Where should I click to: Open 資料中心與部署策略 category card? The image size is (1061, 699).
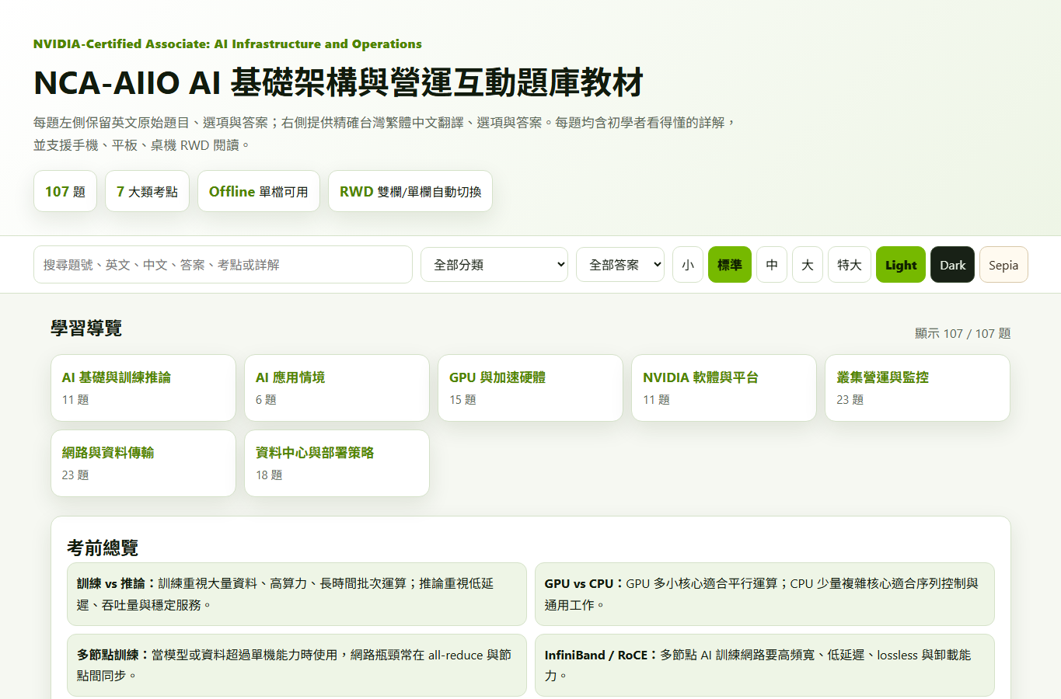pos(337,463)
